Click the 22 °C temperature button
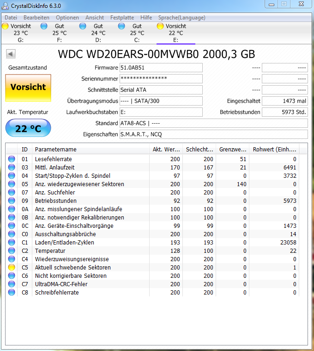 click(x=28, y=128)
